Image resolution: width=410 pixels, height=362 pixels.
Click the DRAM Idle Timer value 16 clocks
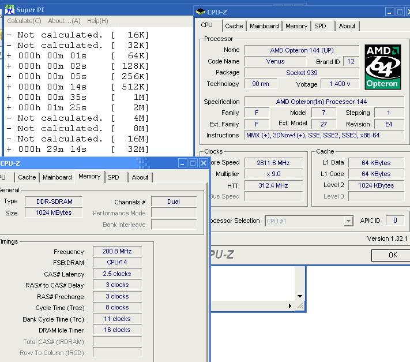click(117, 330)
